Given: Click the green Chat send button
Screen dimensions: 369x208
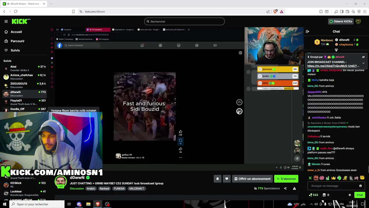Looking at the screenshot, I should pos(360,195).
